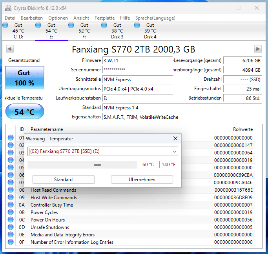Screen dimensions: 268x254
Task: Click the 4894 GB total writes value
Action: (x=243, y=70)
